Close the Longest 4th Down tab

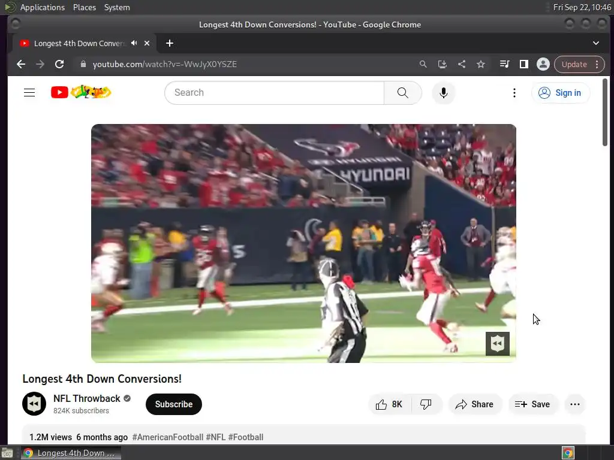pyautogui.click(x=147, y=43)
